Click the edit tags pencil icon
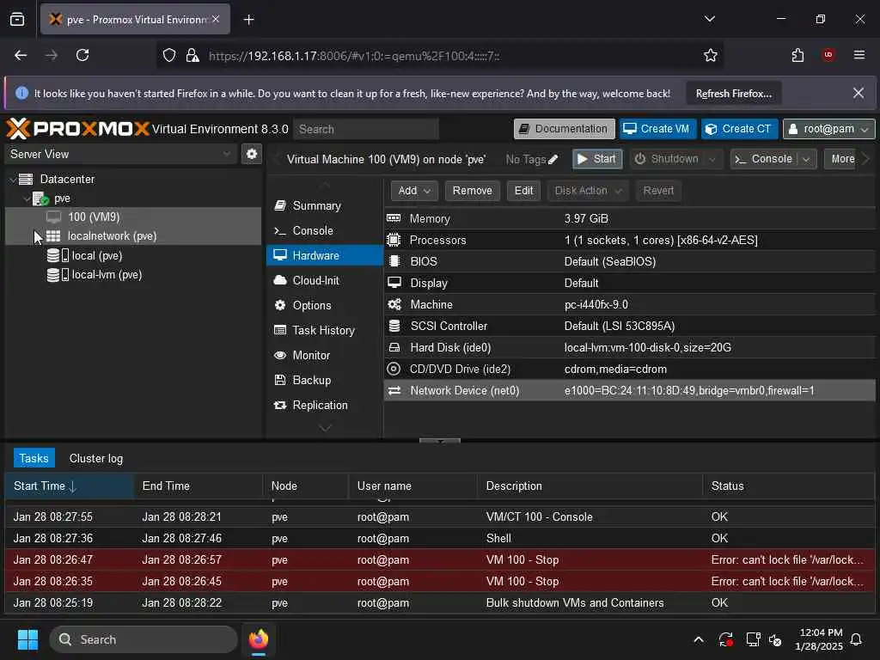This screenshot has width=880, height=660. (x=553, y=159)
